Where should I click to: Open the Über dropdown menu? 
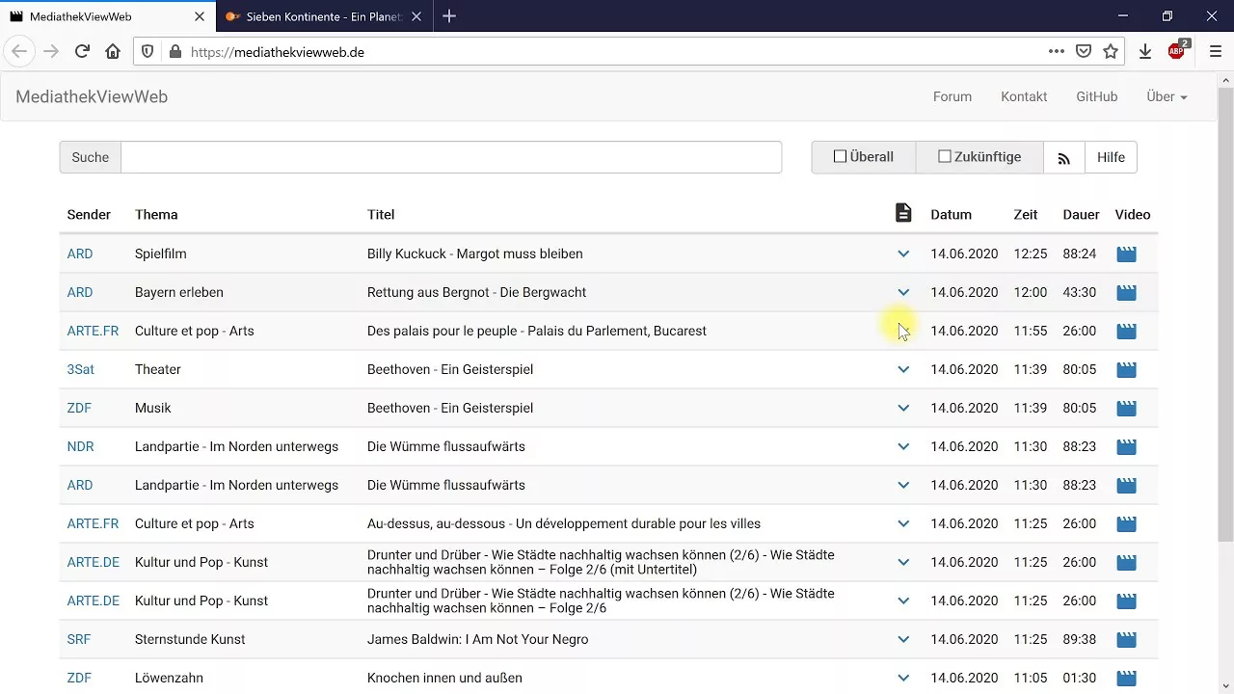pos(1167,96)
